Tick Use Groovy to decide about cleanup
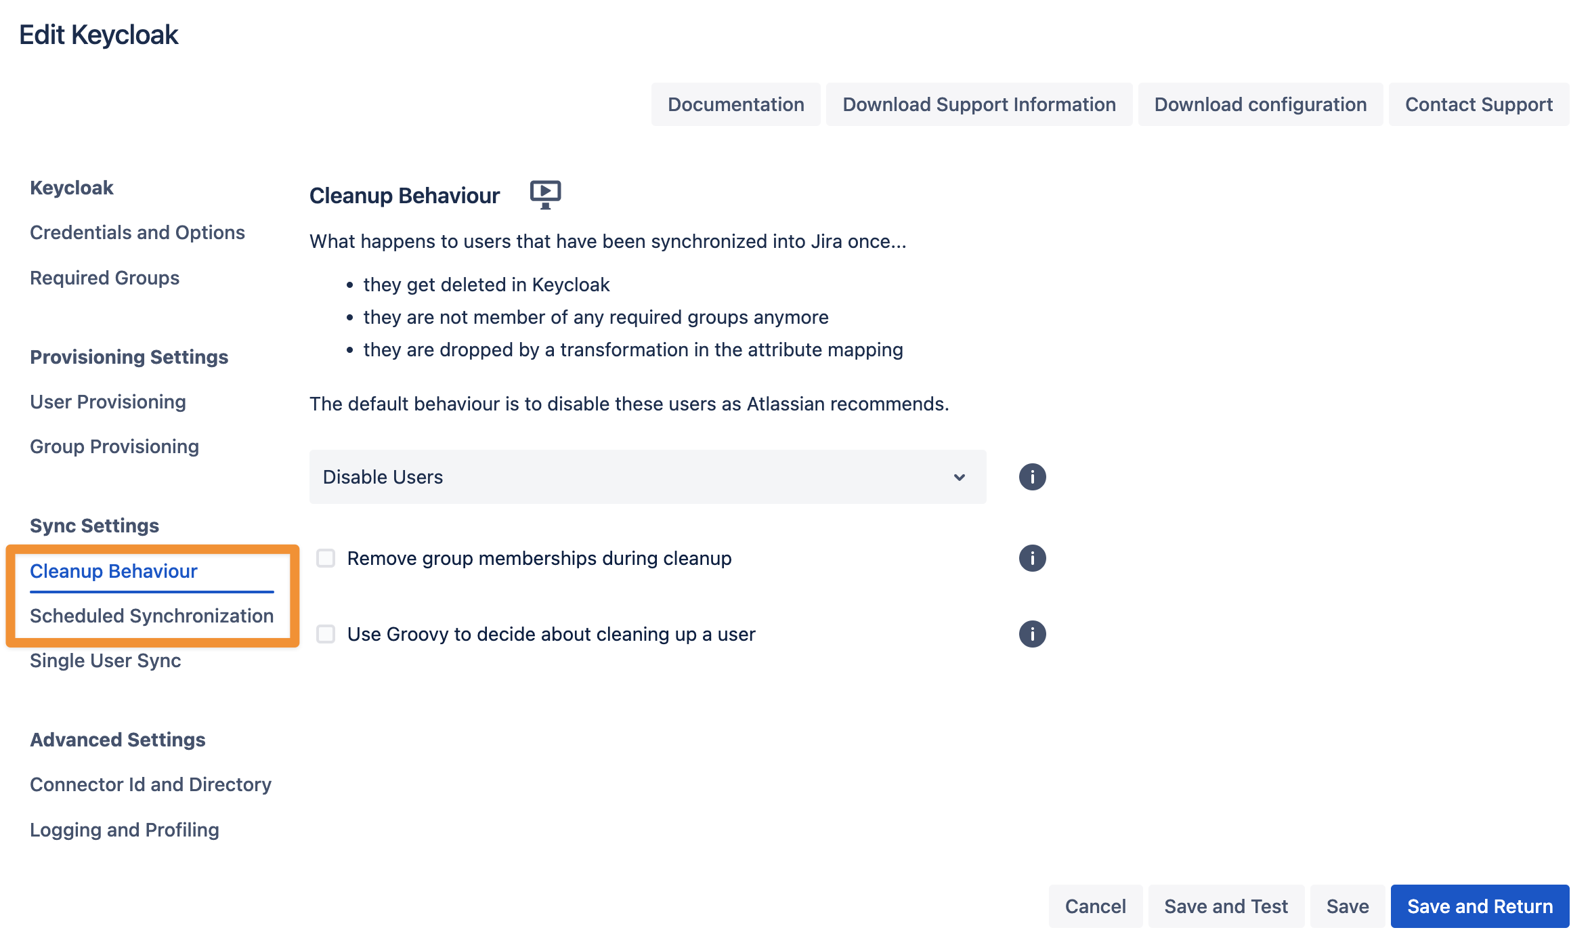Screen dimensions: 1590x951 [326, 634]
